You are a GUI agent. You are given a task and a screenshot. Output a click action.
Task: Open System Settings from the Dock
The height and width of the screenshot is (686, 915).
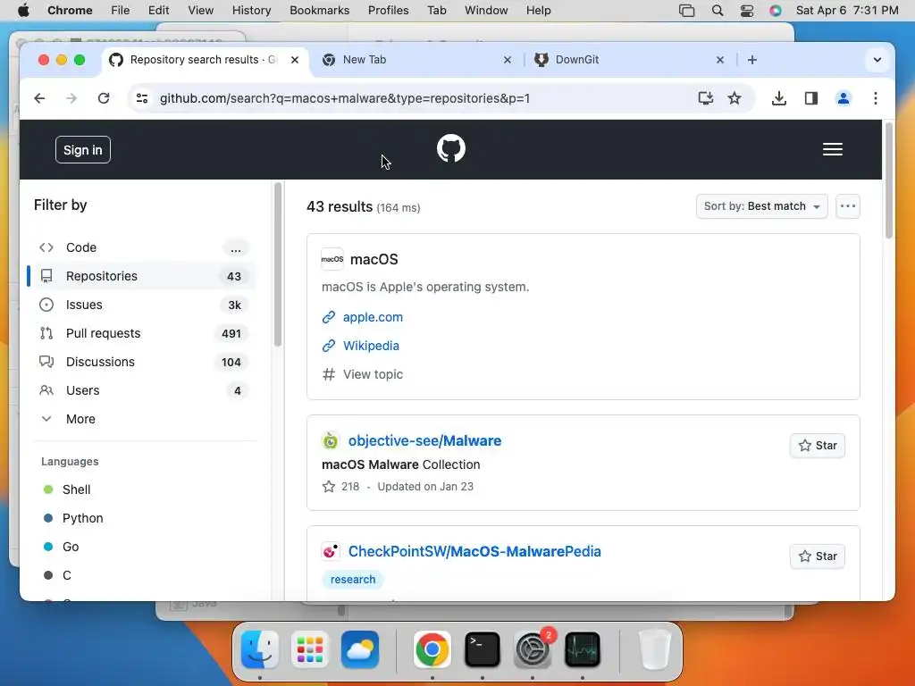pos(532,649)
